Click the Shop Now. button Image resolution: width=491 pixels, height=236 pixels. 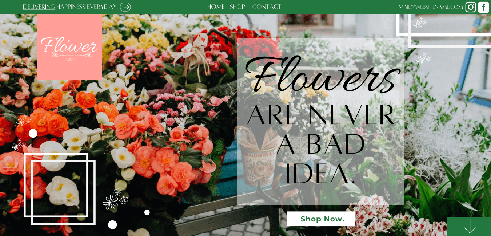click(321, 219)
